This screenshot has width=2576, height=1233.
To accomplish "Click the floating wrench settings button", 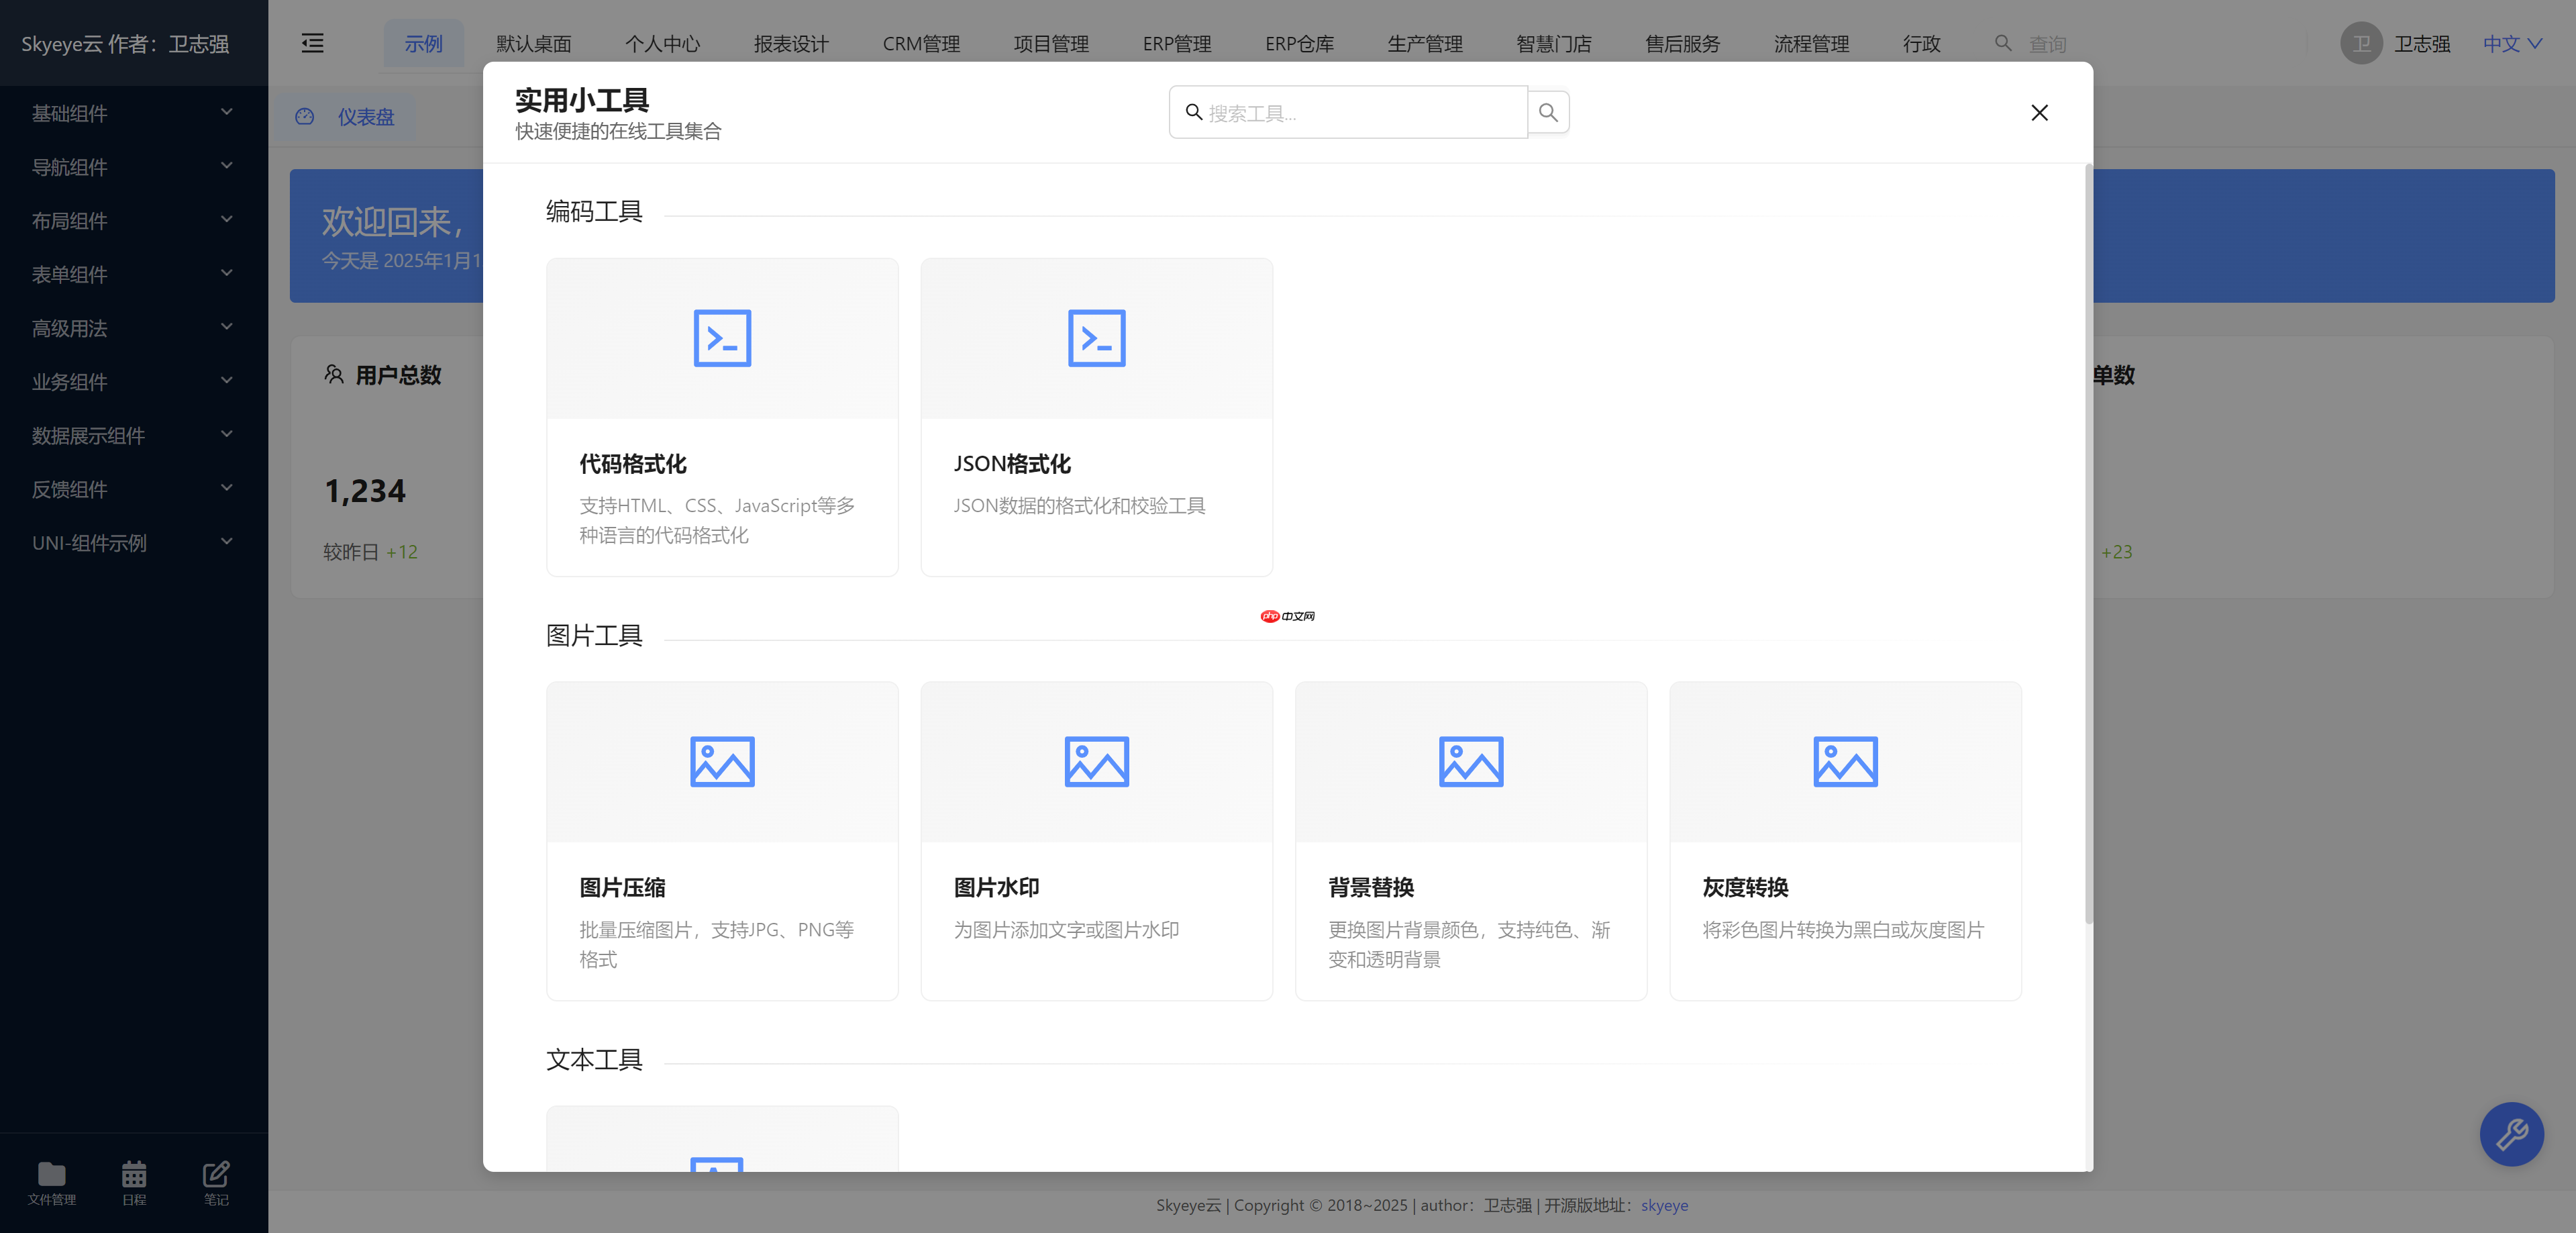I will (2512, 1134).
